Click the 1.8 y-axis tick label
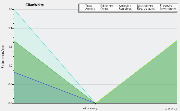 point(10,47)
